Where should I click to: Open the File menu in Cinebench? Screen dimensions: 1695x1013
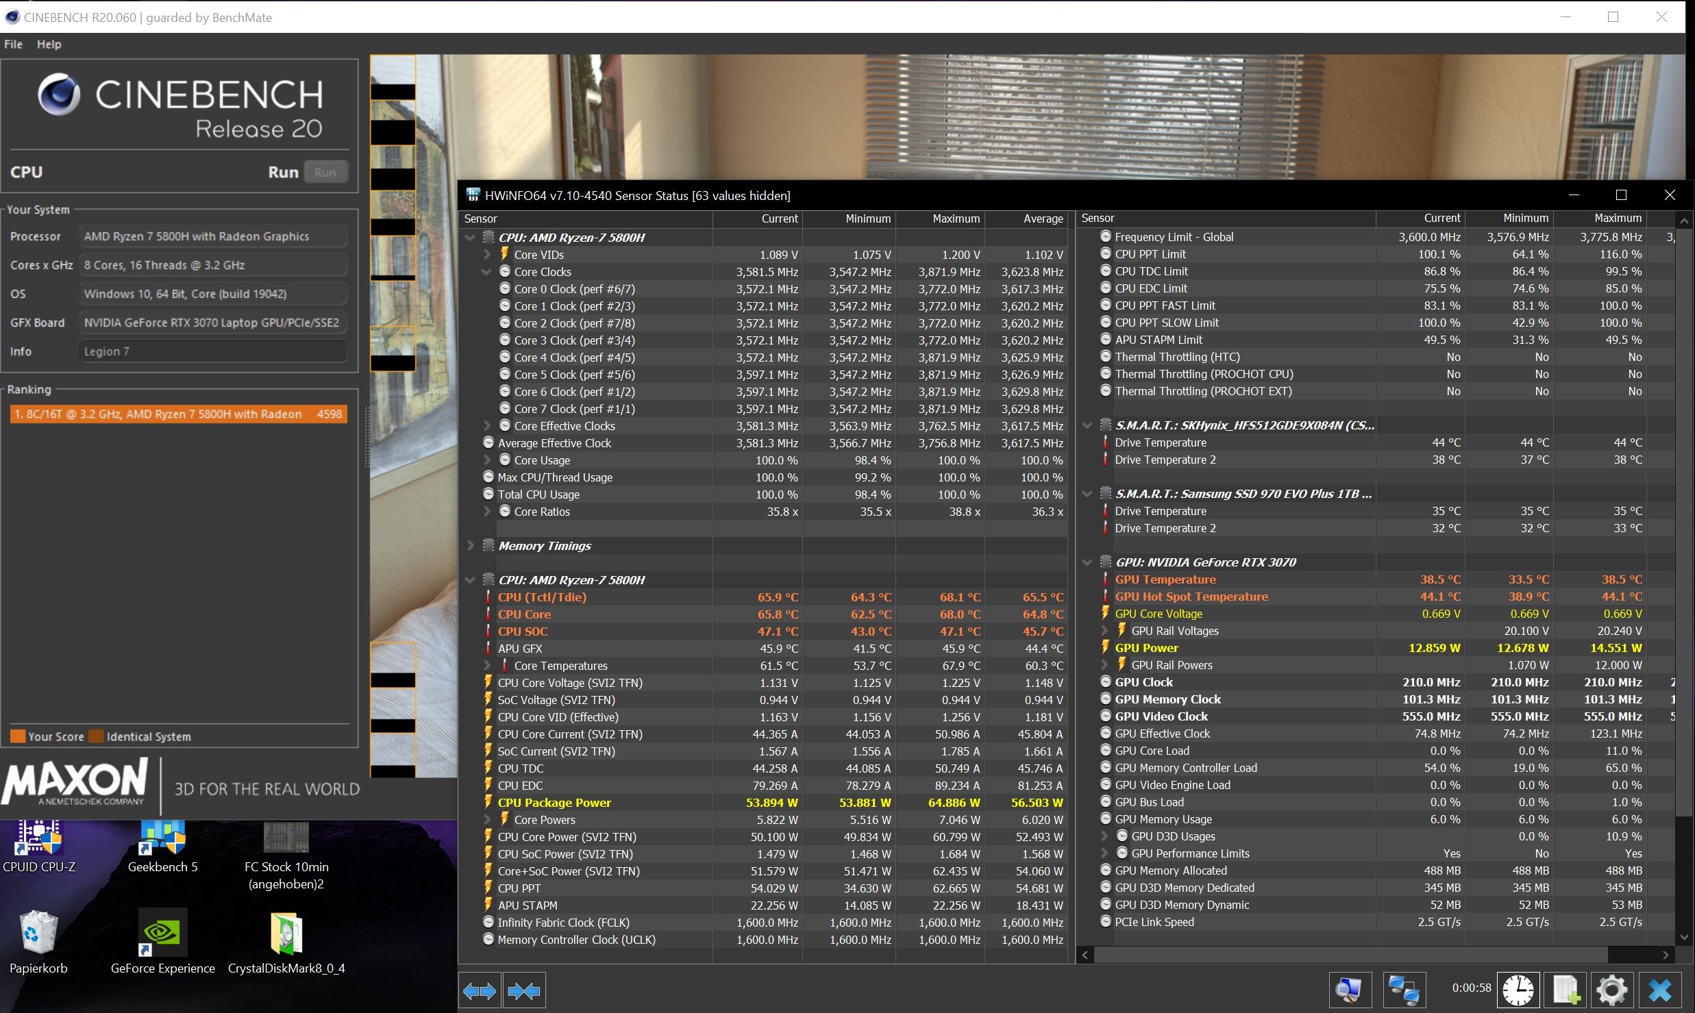pos(13,44)
